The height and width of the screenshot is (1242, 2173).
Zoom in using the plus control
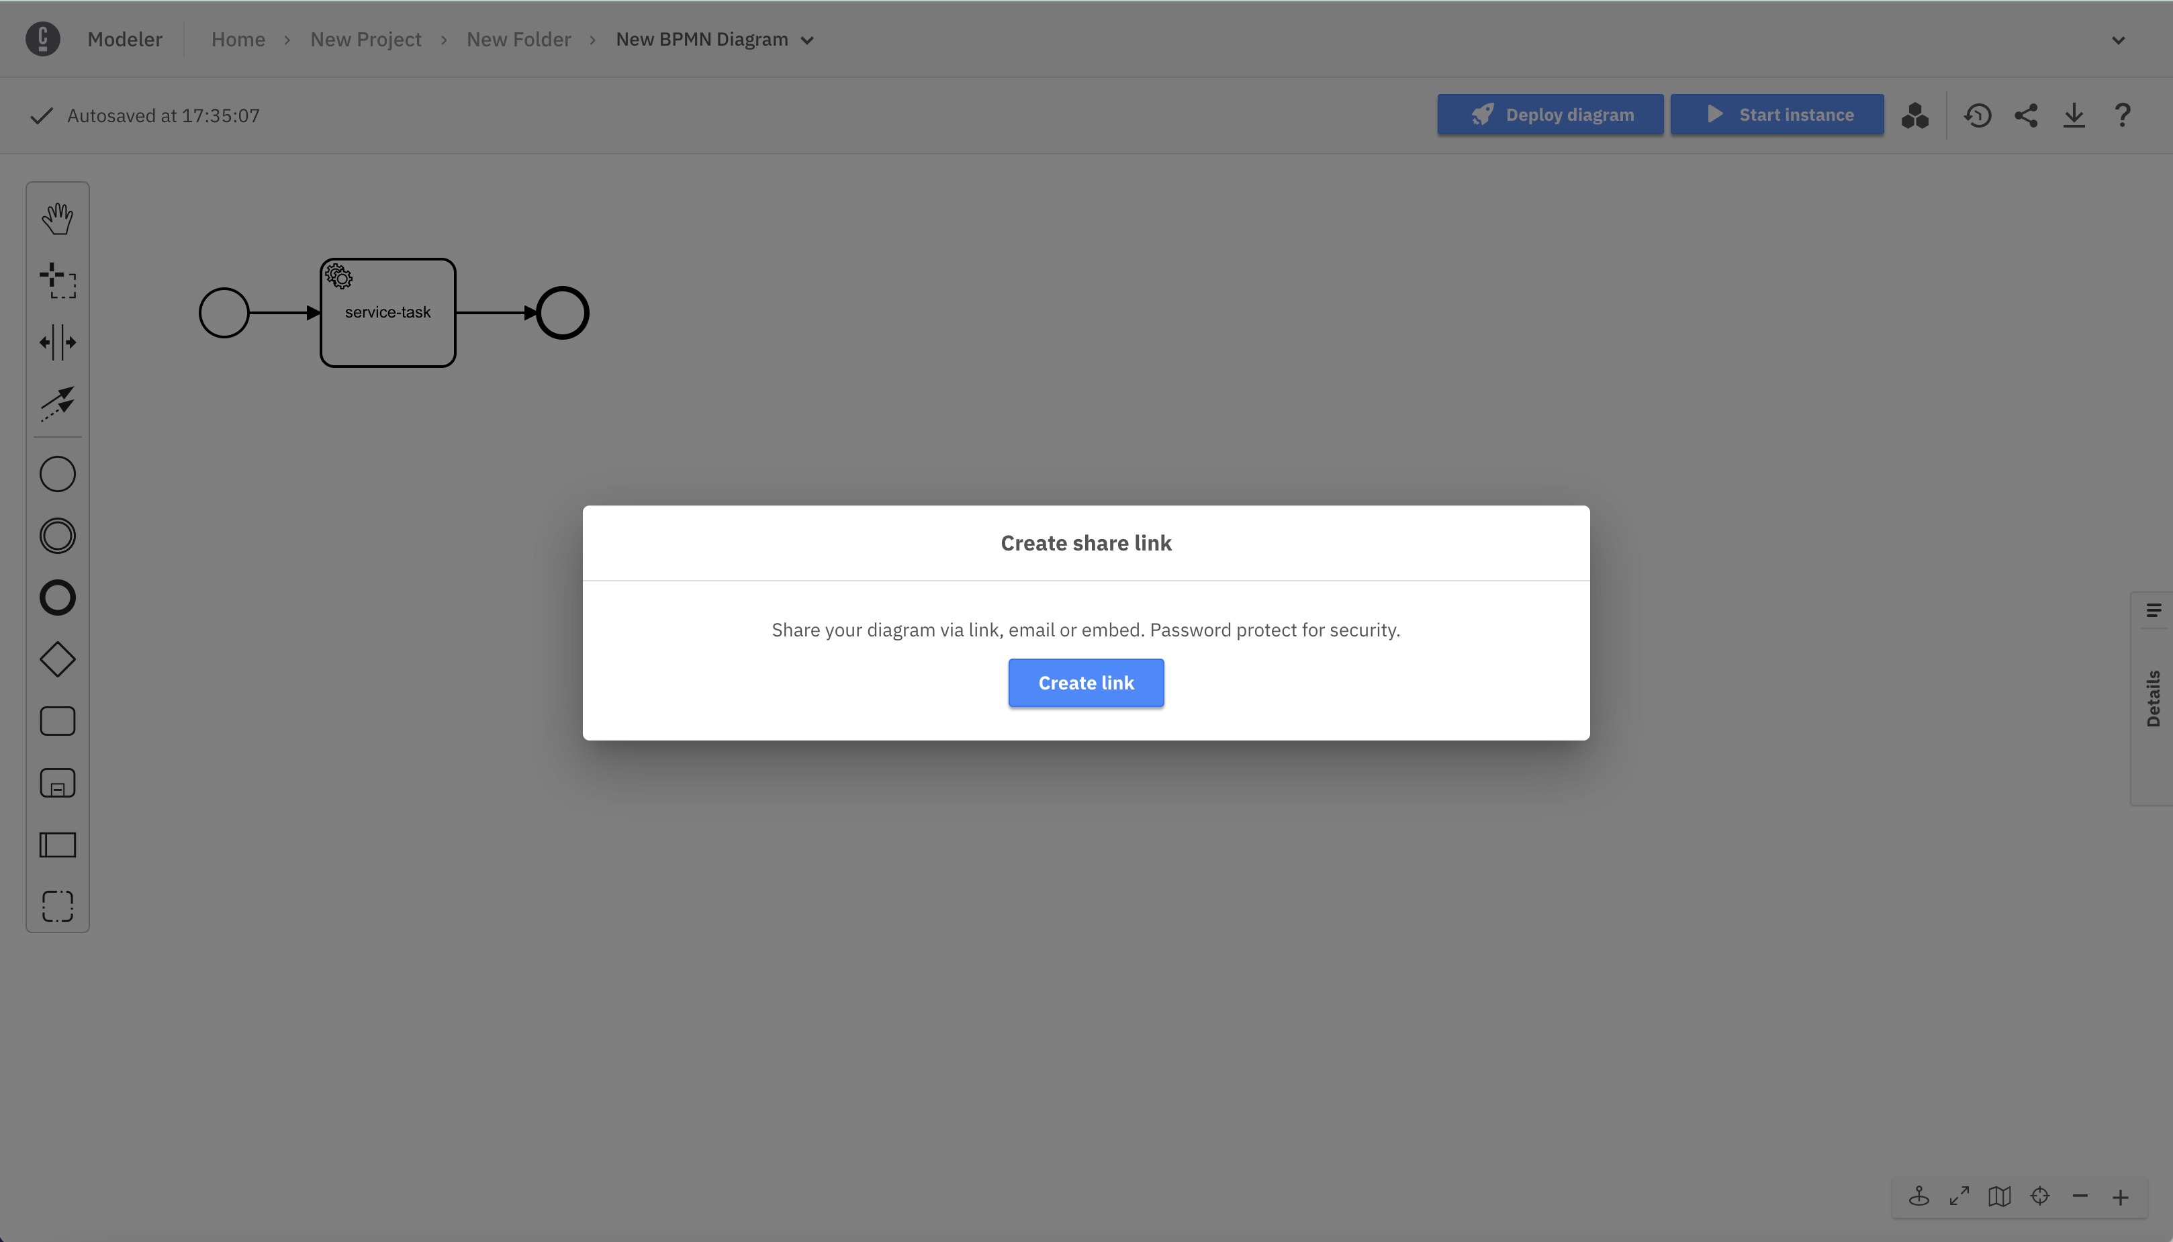[2122, 1196]
